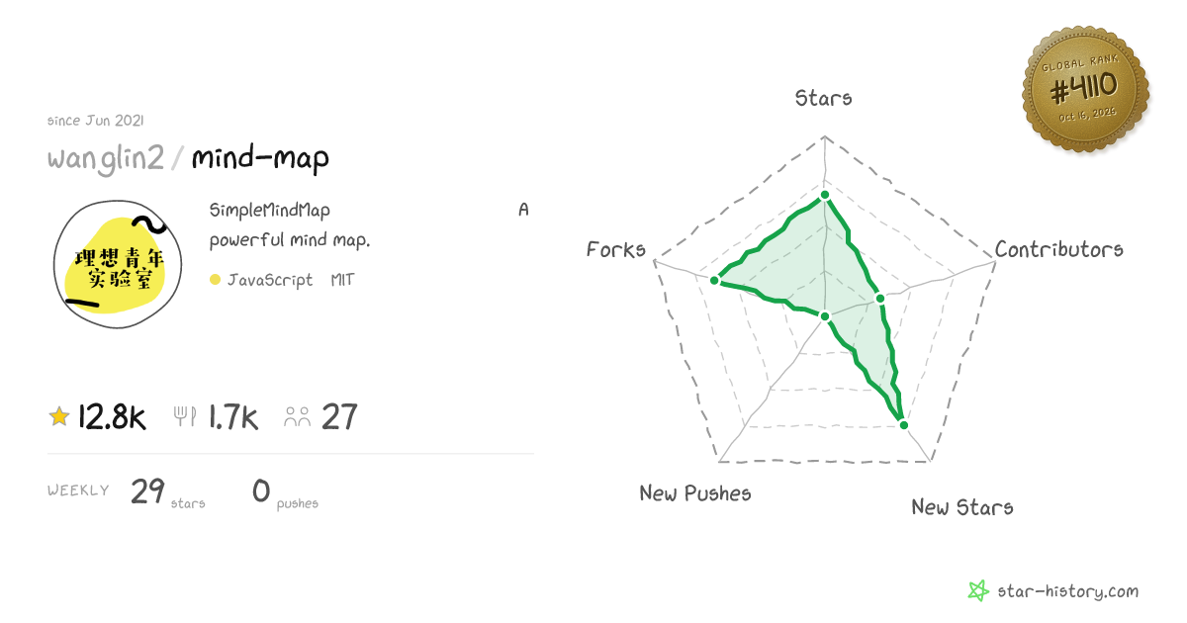The width and height of the screenshot is (1187, 623).
Task: Click the yellow JavaScript language dot
Action: [x=215, y=281]
